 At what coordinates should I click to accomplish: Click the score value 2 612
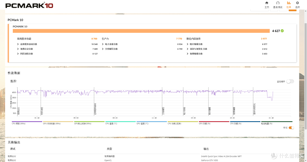[265, 49]
